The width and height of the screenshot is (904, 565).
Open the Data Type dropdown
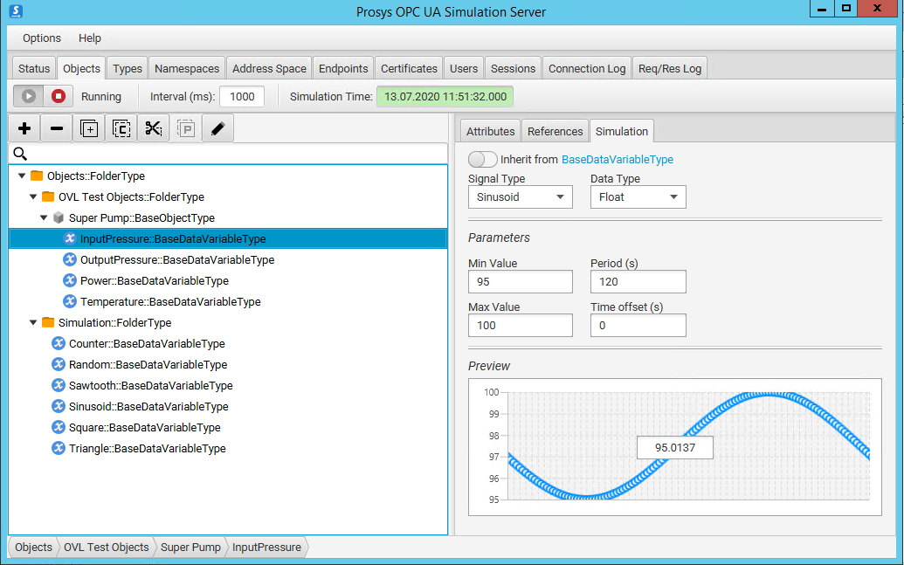tap(638, 197)
